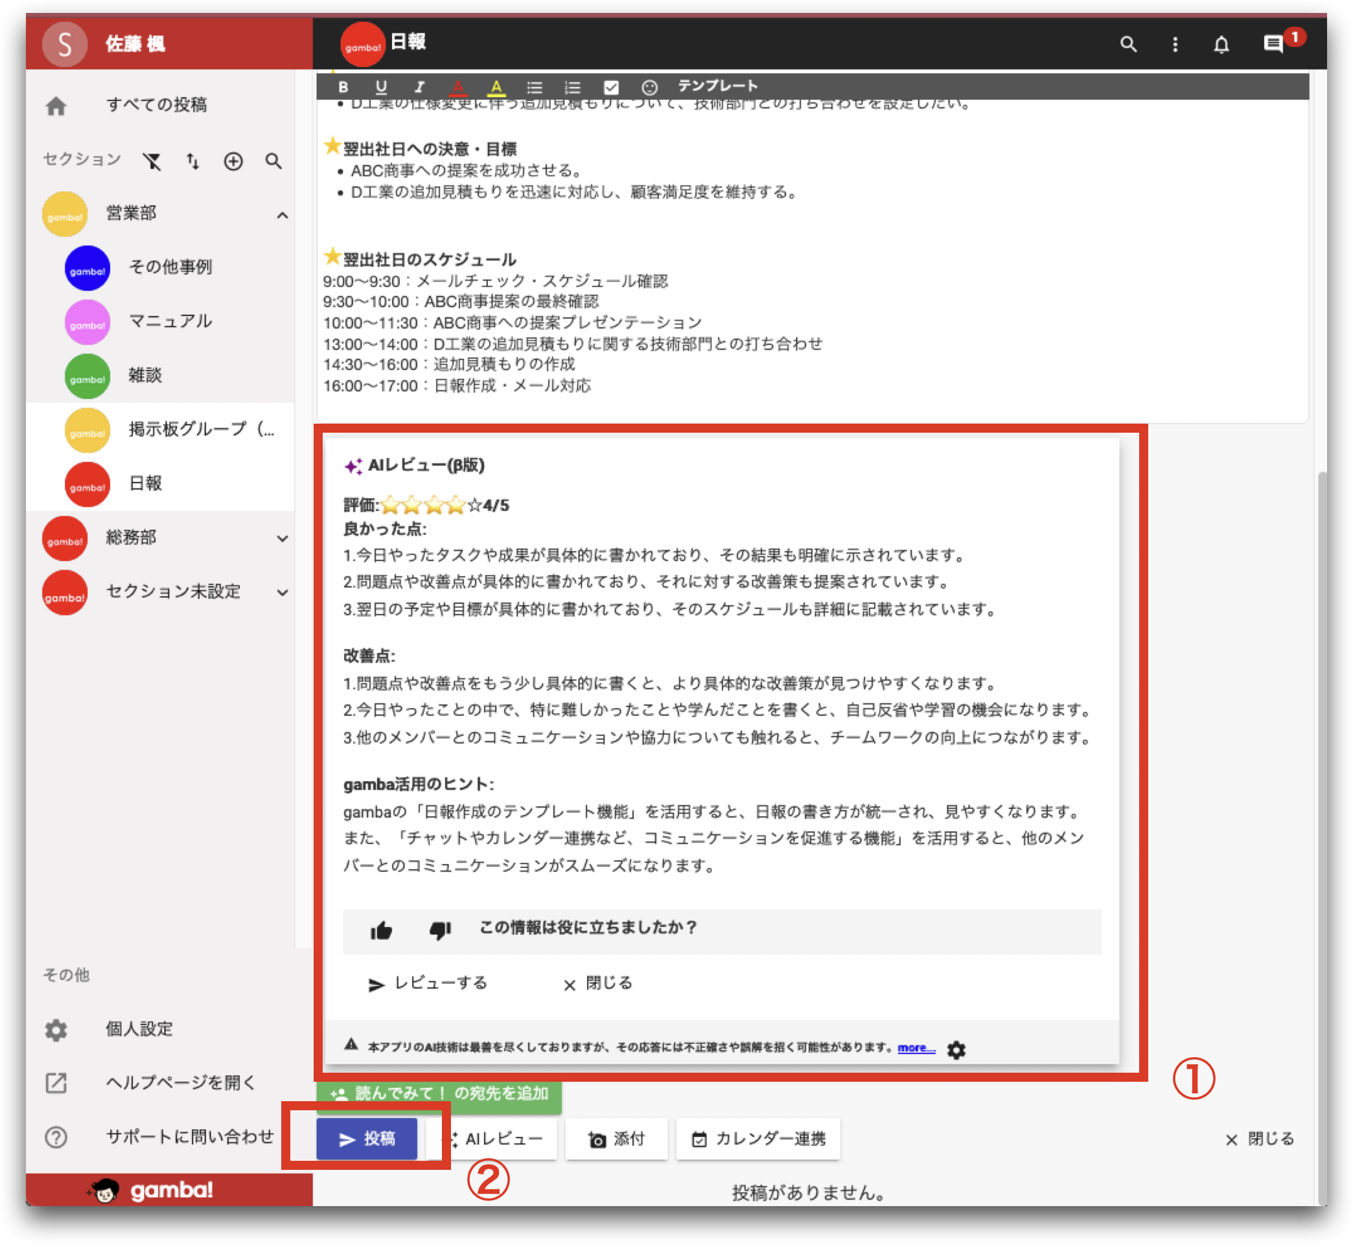Open サポートに問い合わせ
The image size is (1353, 1245).
point(189,1137)
